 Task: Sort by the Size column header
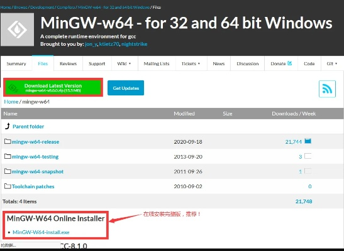click(227, 114)
